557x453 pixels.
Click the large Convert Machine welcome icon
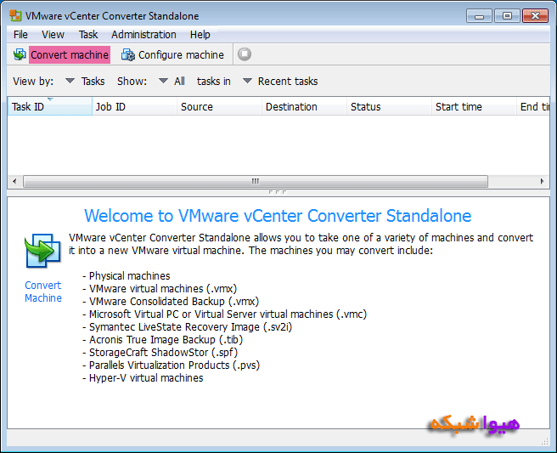[x=42, y=252]
